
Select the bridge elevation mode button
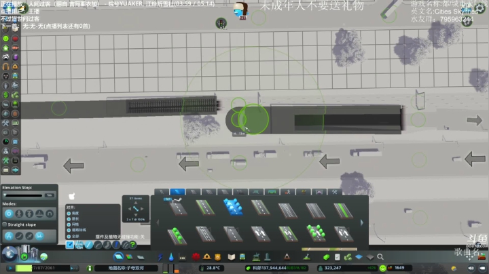(x=39, y=214)
